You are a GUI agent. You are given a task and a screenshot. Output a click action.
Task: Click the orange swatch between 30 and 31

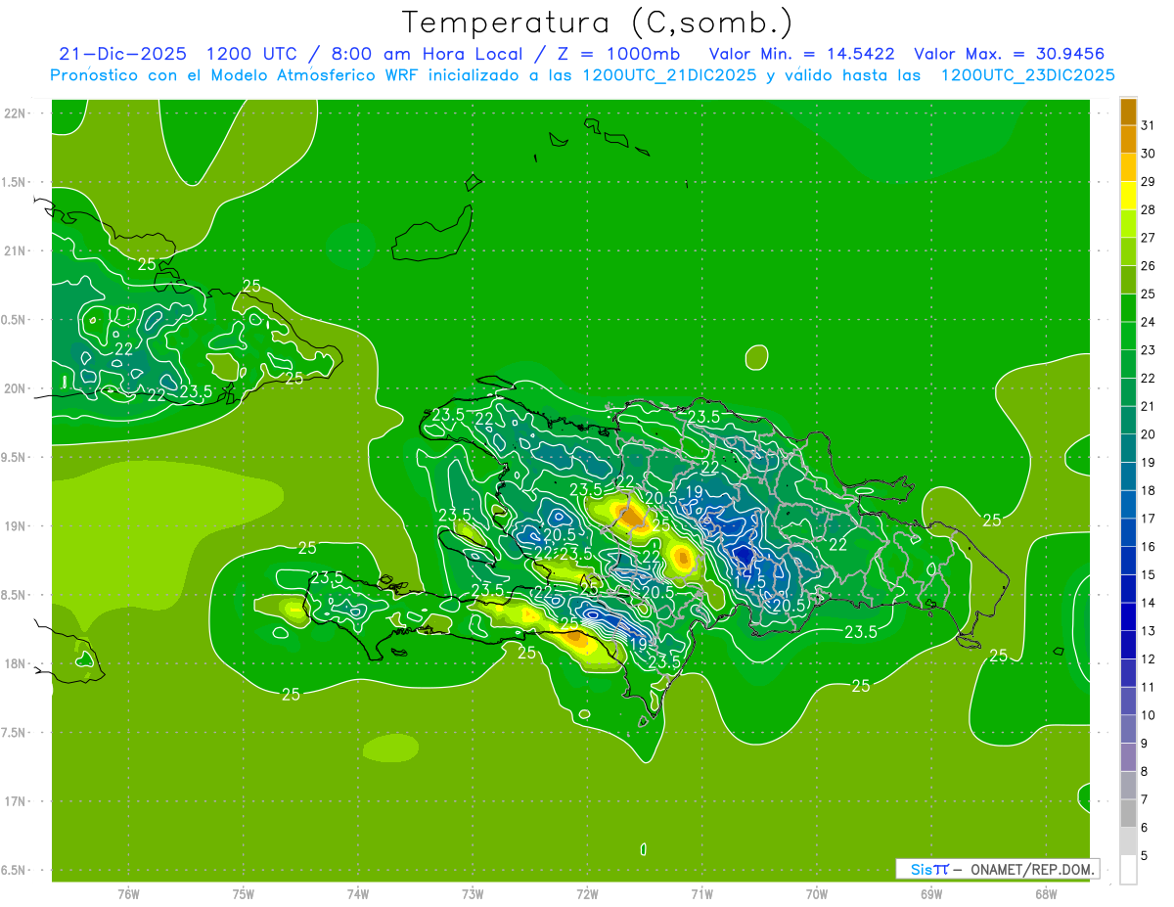coord(1128,140)
